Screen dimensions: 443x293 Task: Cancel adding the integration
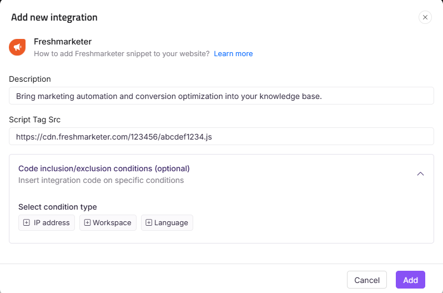[x=367, y=280]
